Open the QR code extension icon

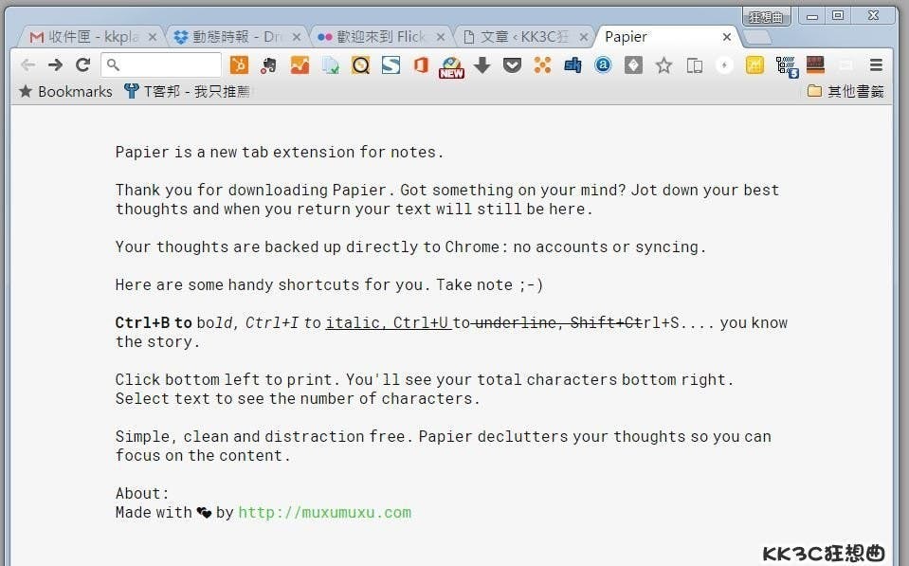coord(787,66)
